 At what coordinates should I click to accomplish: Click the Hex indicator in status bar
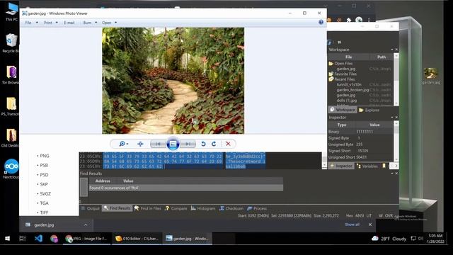349,215
